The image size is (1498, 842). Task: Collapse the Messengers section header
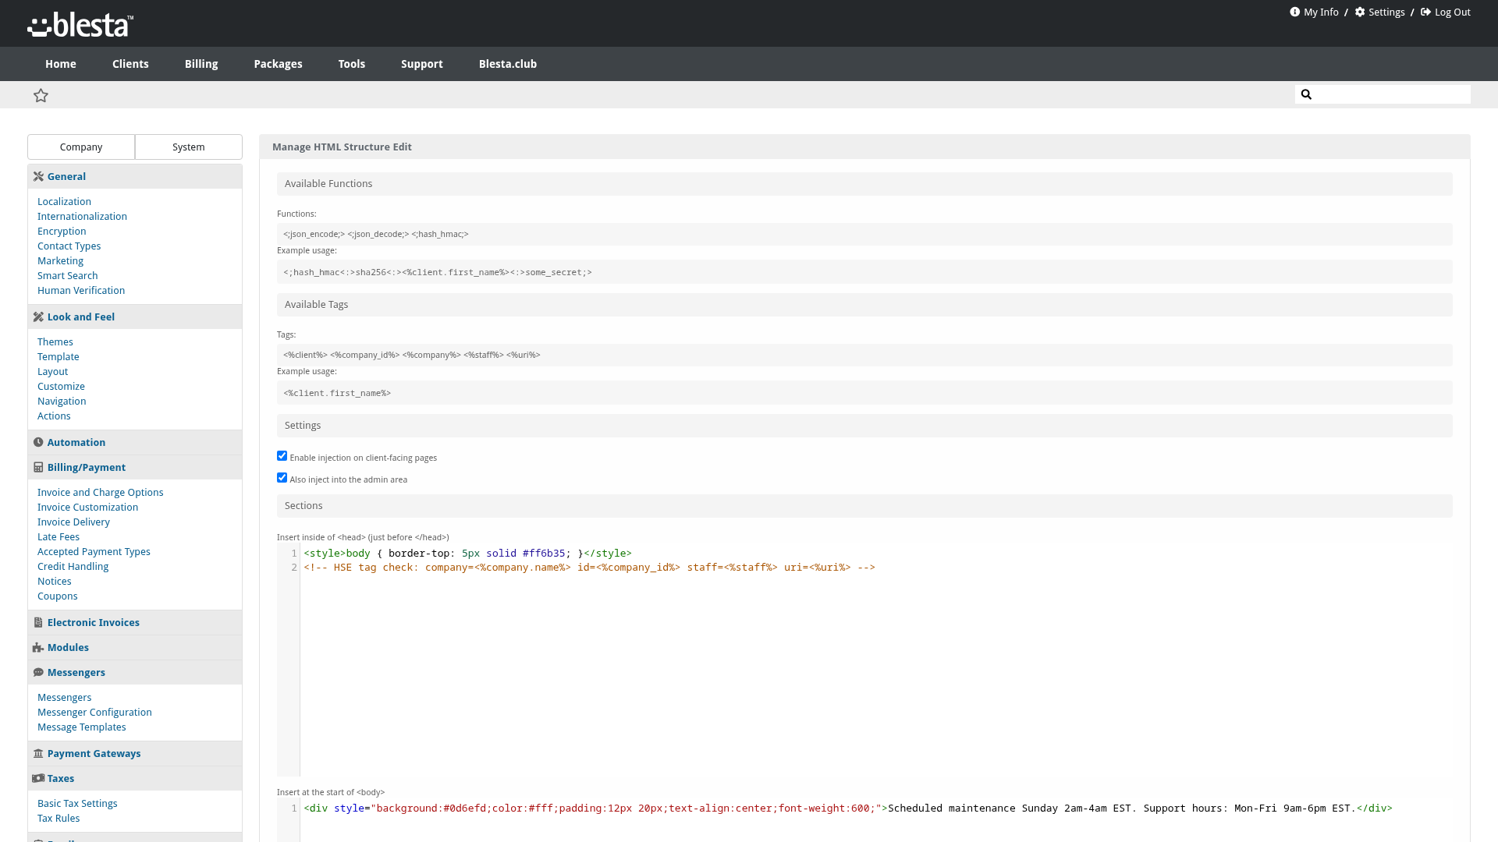click(x=135, y=672)
